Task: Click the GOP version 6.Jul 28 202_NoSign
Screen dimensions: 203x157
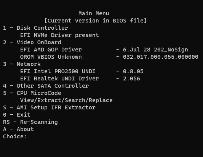Action: (x=155, y=50)
